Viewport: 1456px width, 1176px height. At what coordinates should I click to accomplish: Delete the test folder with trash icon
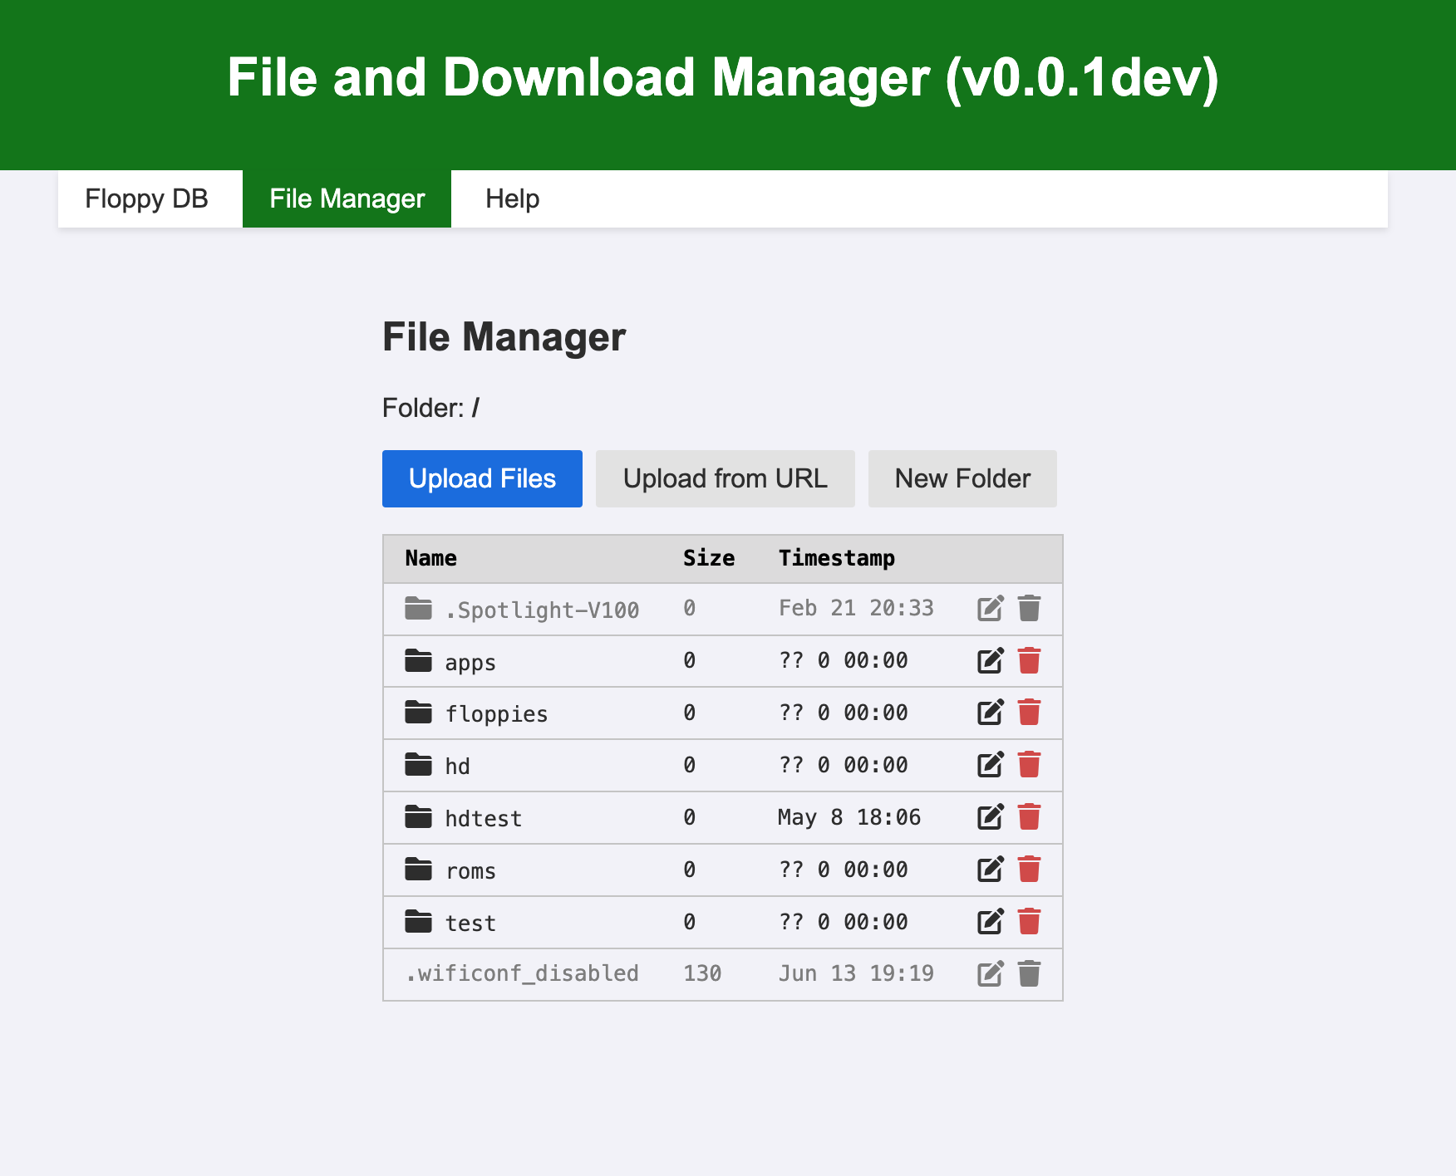pos(1029,922)
